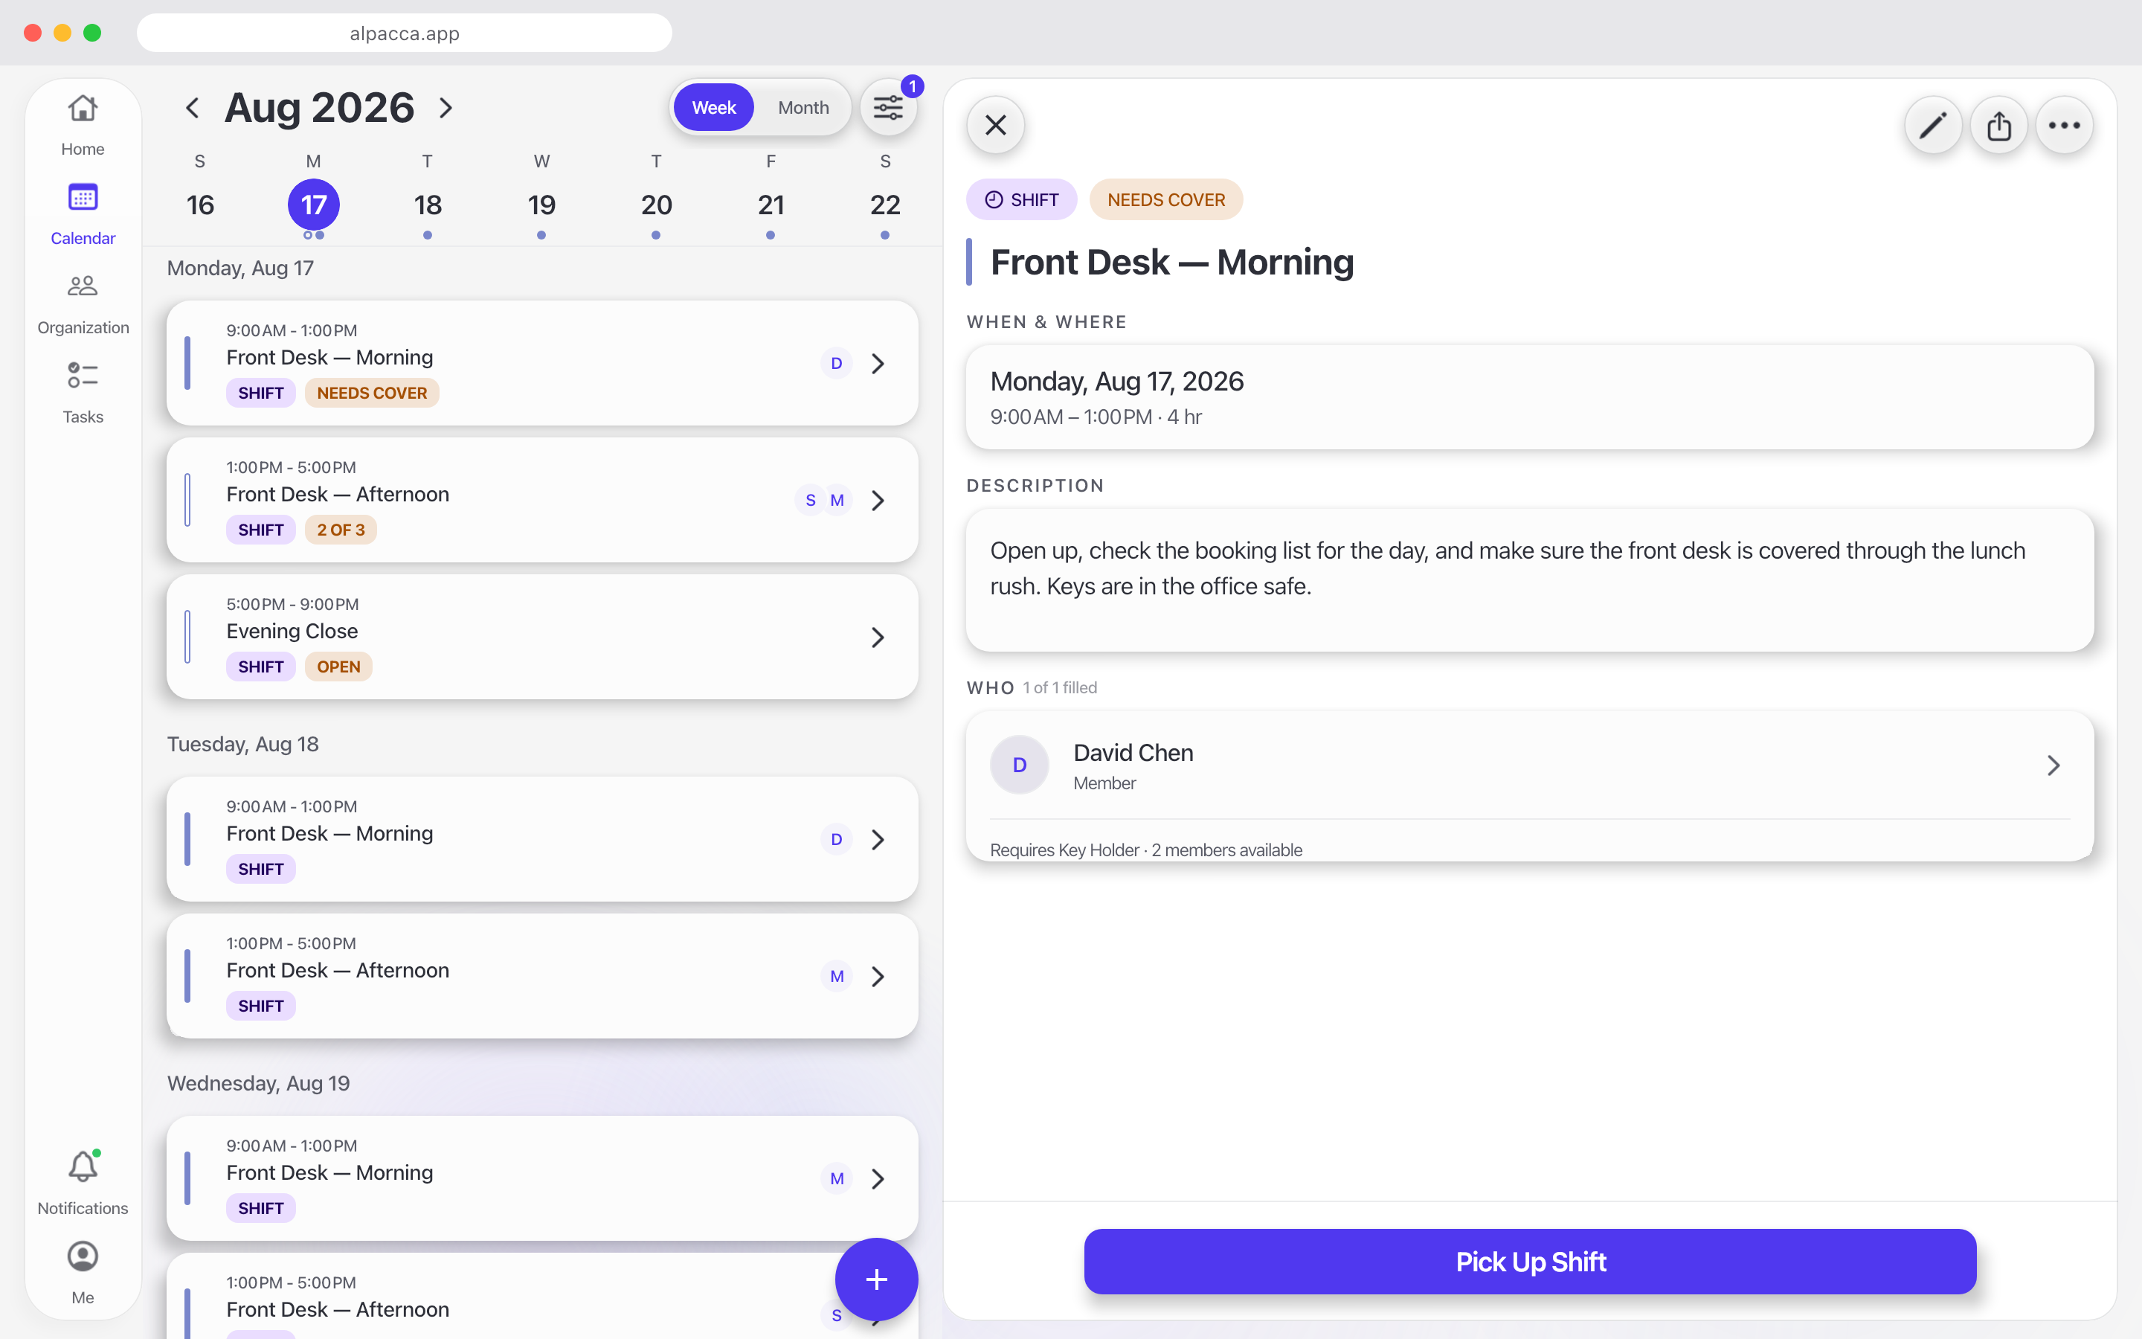Open Evening Close shift card
The image size is (2142, 1339).
[541, 638]
